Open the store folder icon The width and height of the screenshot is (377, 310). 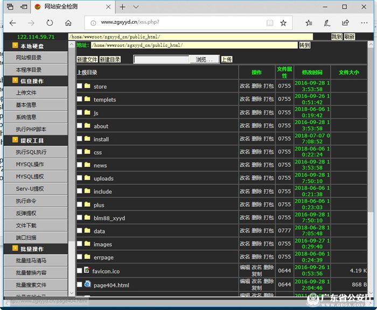(87, 86)
